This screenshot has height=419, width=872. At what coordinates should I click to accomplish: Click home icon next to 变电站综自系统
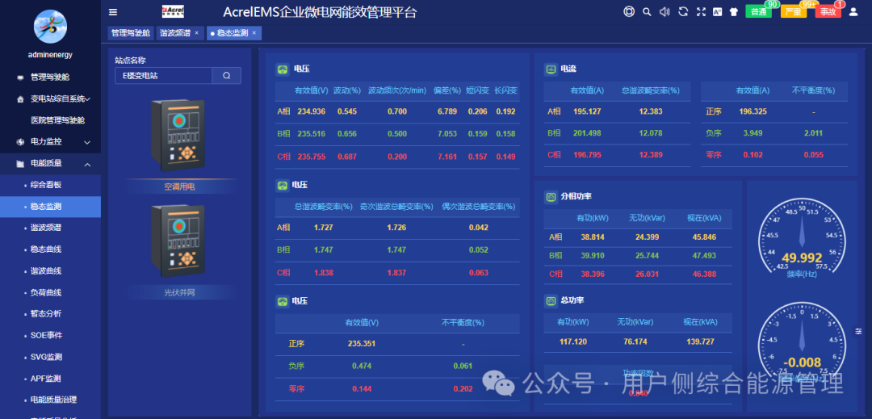coord(20,99)
